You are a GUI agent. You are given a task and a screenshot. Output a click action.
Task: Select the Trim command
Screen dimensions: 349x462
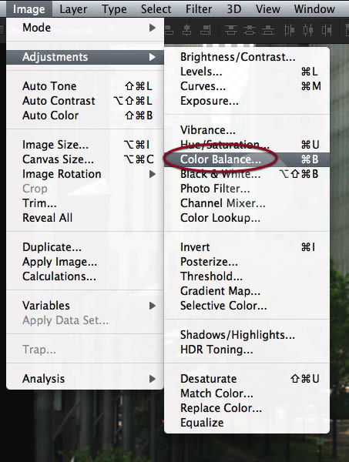(85, 203)
